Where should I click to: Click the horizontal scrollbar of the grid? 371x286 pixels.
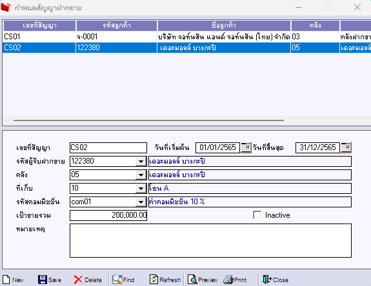click(x=148, y=120)
